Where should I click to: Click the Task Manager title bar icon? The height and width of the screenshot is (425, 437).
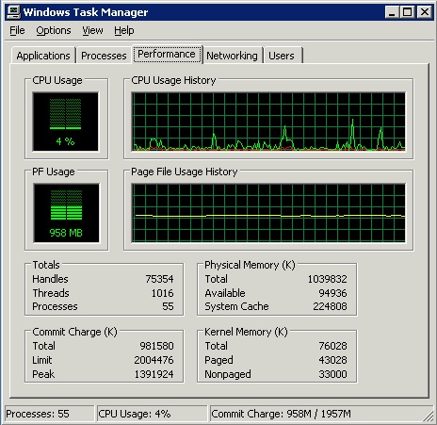click(13, 12)
